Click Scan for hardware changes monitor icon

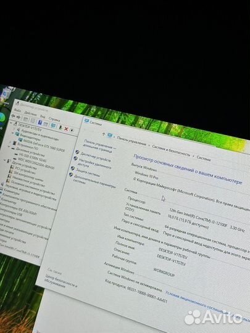click(53, 126)
